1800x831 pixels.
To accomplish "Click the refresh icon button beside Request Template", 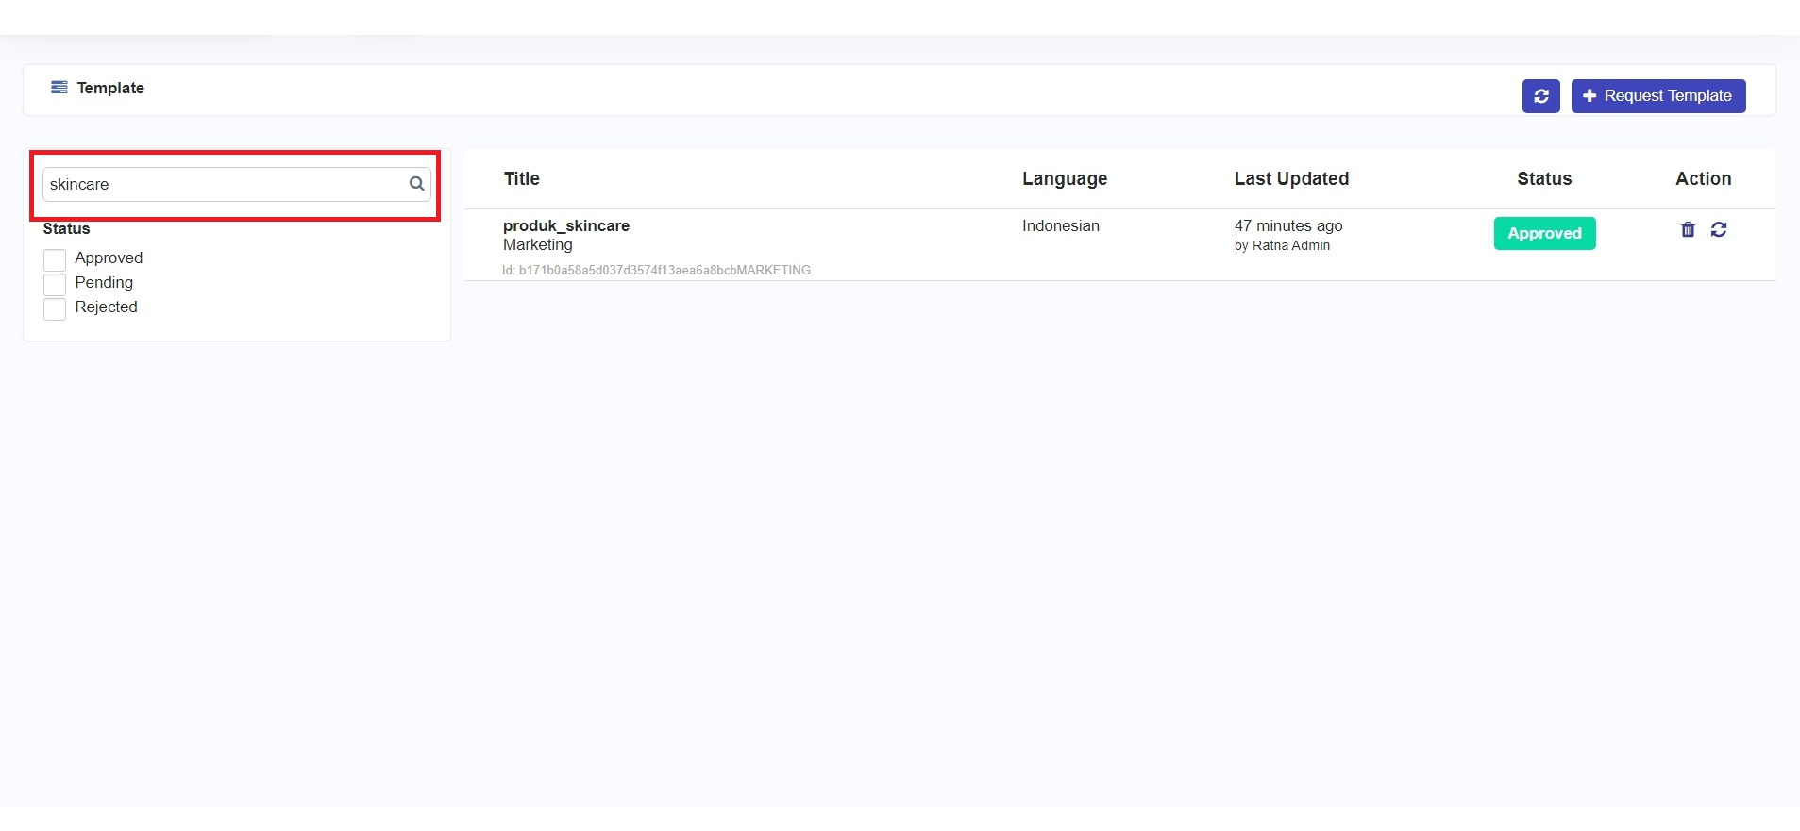I will coord(1540,96).
